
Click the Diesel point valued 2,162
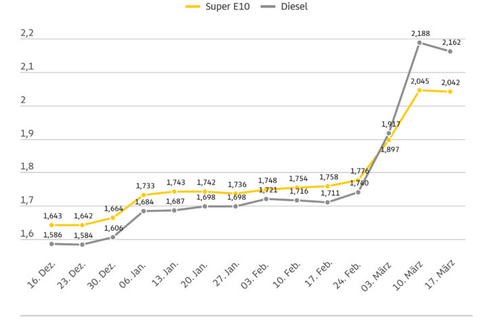click(450, 51)
